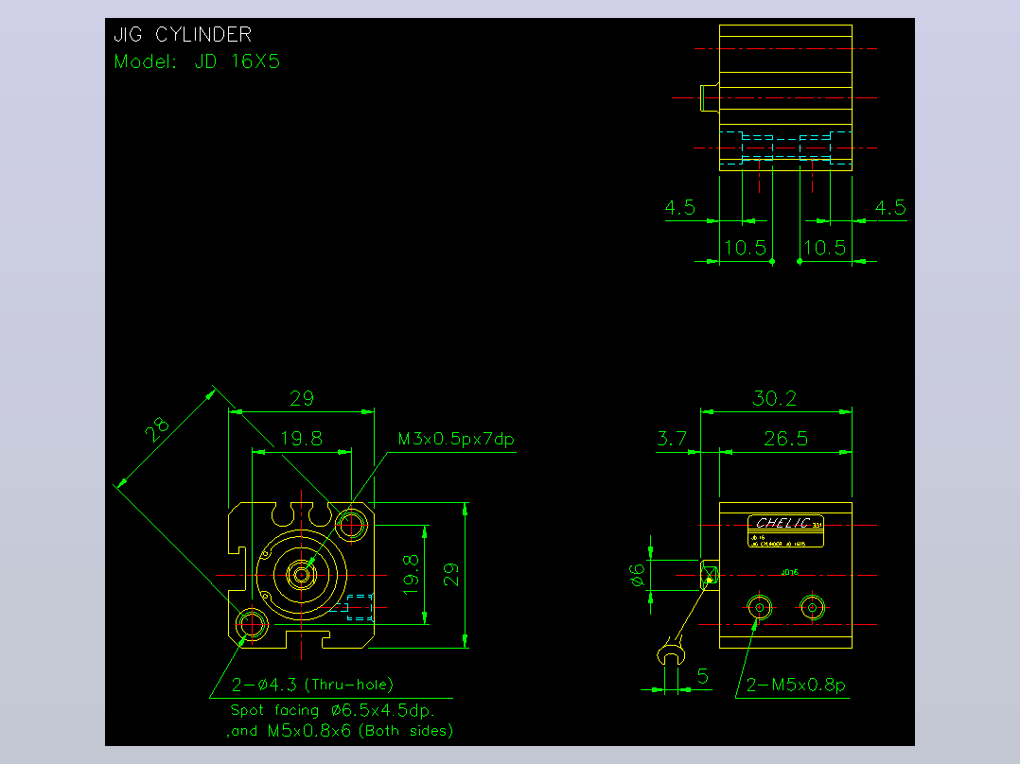This screenshot has width=1020, height=764.
Task: Click the vertical '19.8' hole spacing dimension
Action: tap(411, 575)
